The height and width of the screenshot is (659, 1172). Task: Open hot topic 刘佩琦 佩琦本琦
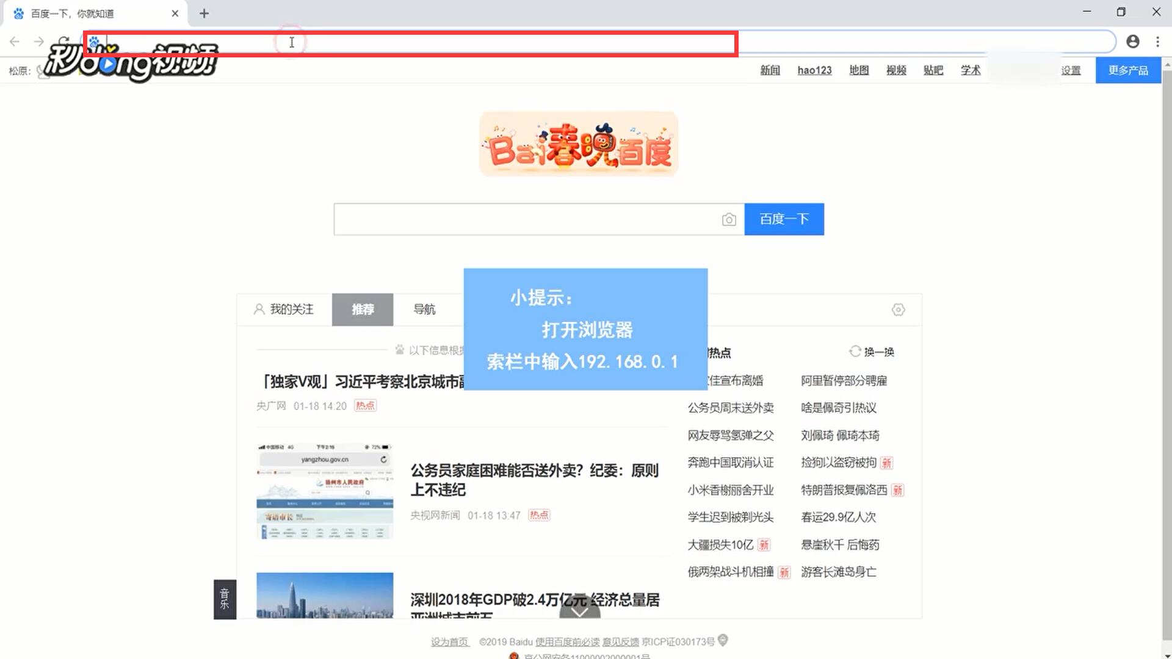coord(840,435)
